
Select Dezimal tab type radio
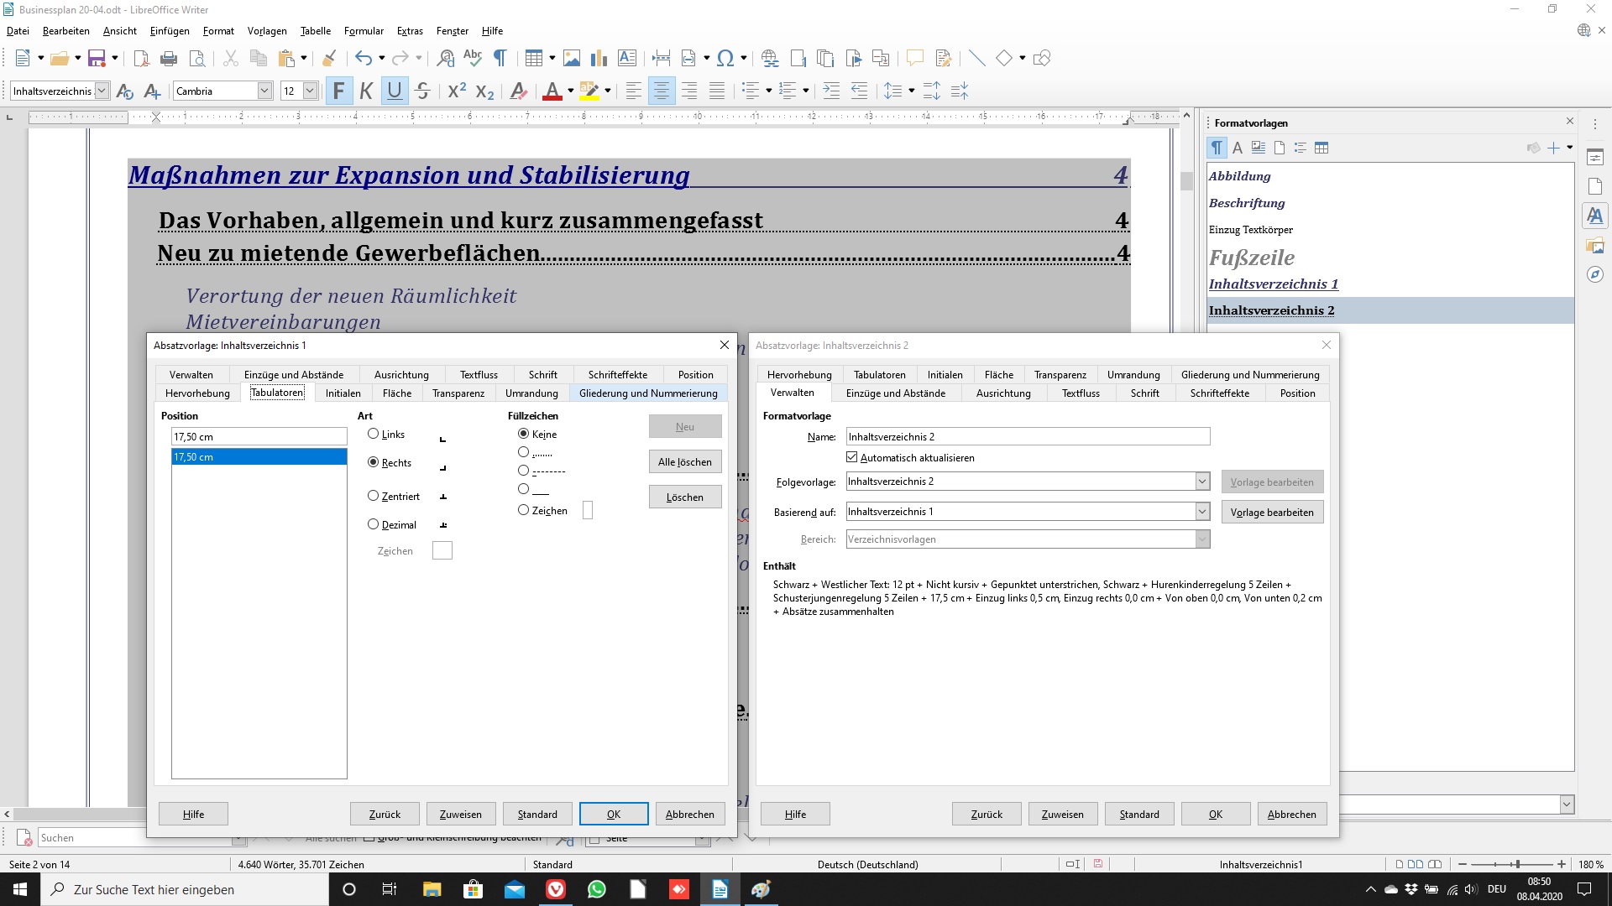pos(374,524)
